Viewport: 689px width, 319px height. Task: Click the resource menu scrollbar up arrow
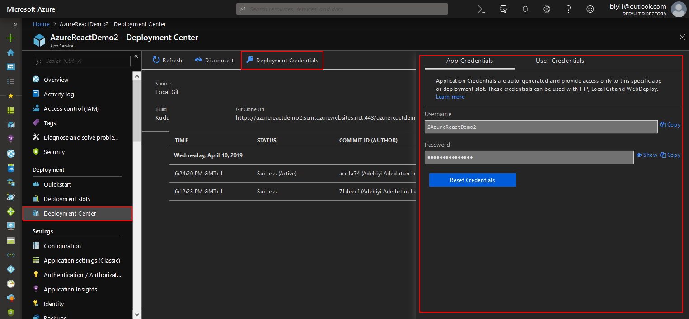[x=137, y=76]
